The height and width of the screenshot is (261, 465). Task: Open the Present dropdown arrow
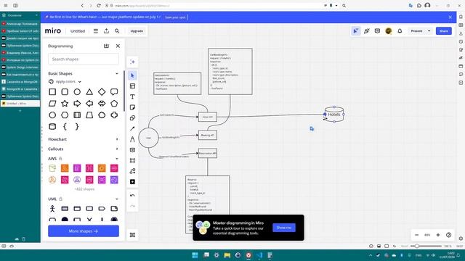[429, 30]
